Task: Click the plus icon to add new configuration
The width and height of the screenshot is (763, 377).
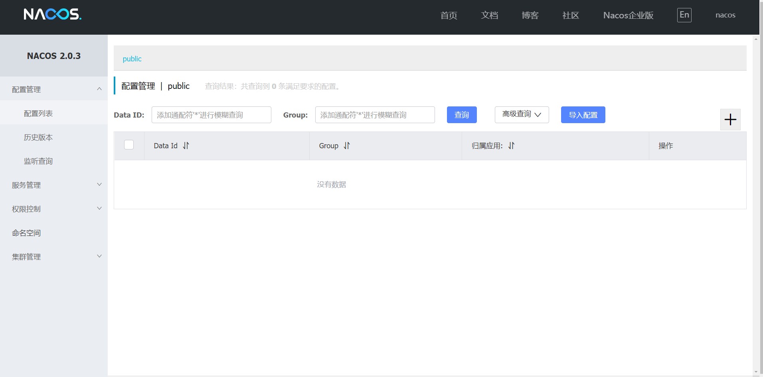Action: pyautogui.click(x=730, y=119)
